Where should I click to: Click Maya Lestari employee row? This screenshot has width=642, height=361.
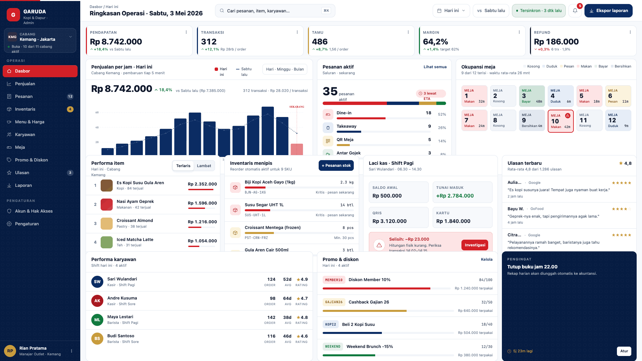pos(199,320)
